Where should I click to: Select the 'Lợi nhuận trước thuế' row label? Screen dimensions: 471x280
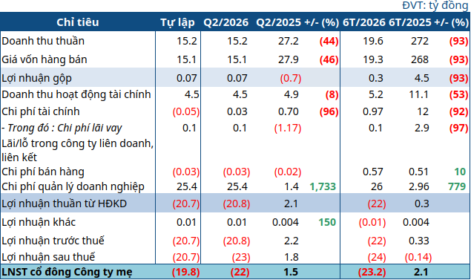53,241
